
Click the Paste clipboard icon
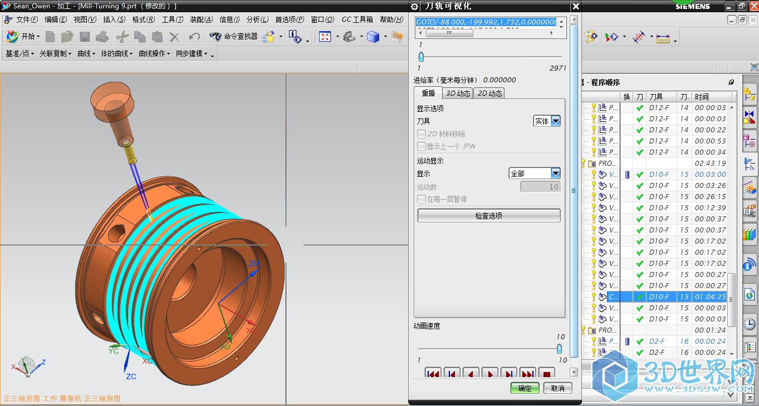click(157, 37)
